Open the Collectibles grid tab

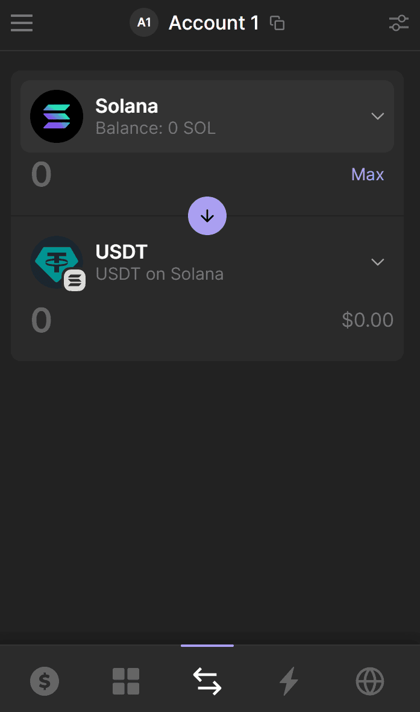pyautogui.click(x=126, y=681)
